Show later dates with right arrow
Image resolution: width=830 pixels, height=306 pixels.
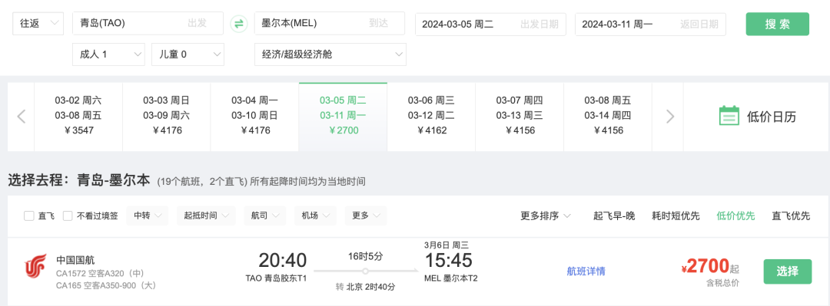(670, 117)
